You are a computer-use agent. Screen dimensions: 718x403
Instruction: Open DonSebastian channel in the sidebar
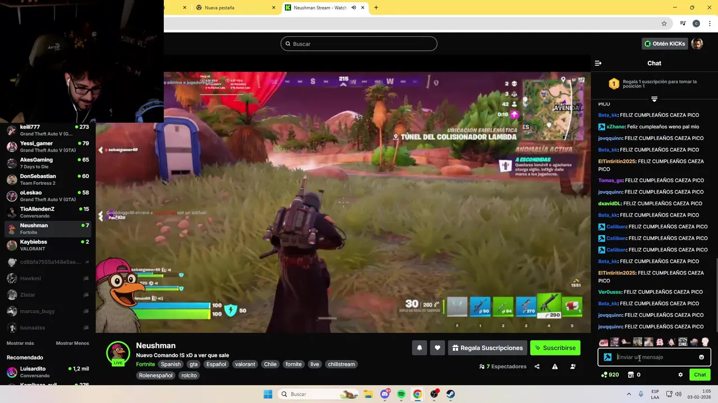coord(48,179)
